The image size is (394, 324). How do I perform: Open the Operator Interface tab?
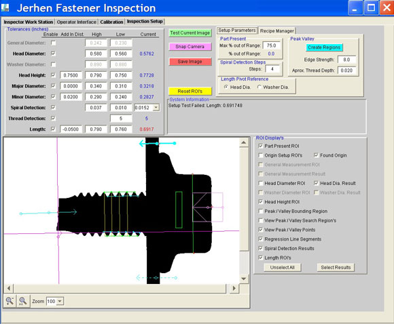76,22
